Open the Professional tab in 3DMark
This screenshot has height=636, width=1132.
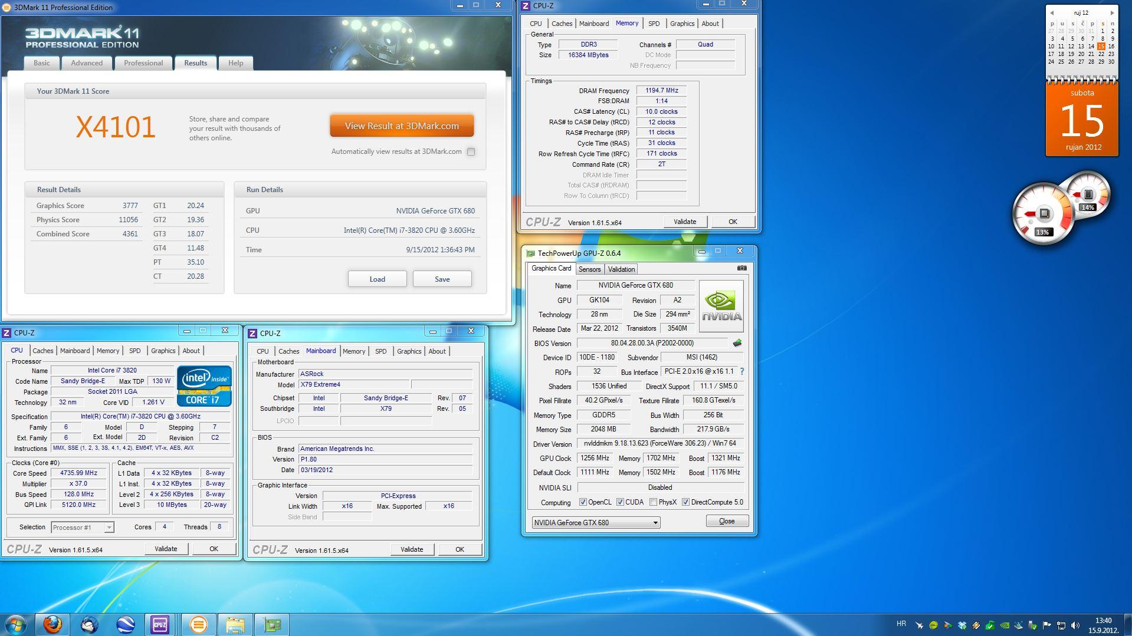[143, 63]
